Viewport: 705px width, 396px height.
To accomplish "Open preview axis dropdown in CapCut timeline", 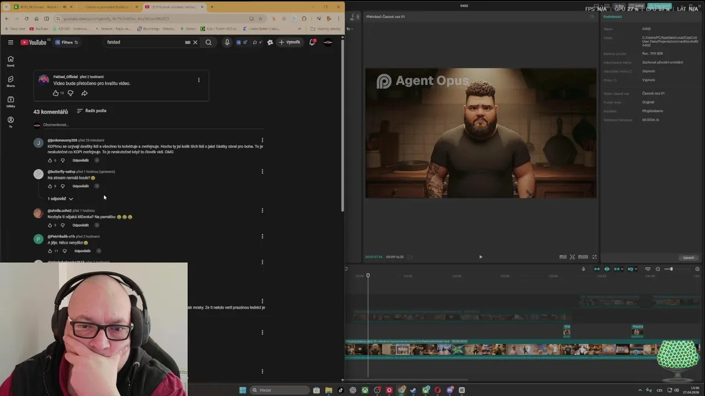I will pos(637,269).
